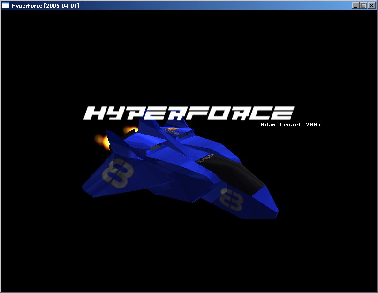Click the left engine flame
The width and height of the screenshot is (378, 293).
102,140
